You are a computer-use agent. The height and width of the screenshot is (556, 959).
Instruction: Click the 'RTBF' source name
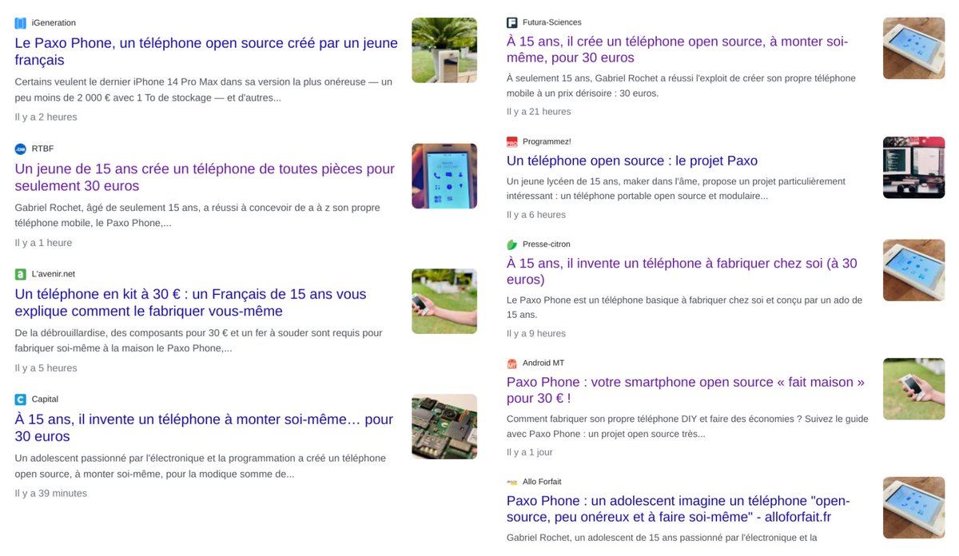pyautogui.click(x=42, y=149)
